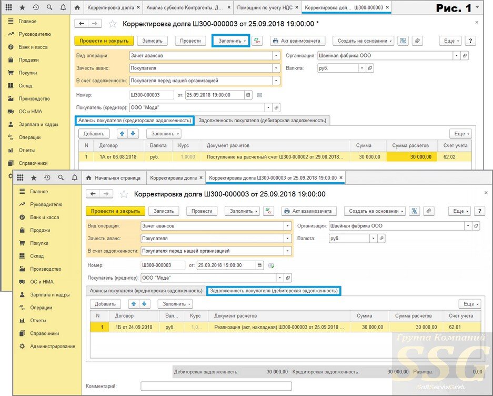Expand Зачесть аванс dropdown in front window

click(287, 239)
